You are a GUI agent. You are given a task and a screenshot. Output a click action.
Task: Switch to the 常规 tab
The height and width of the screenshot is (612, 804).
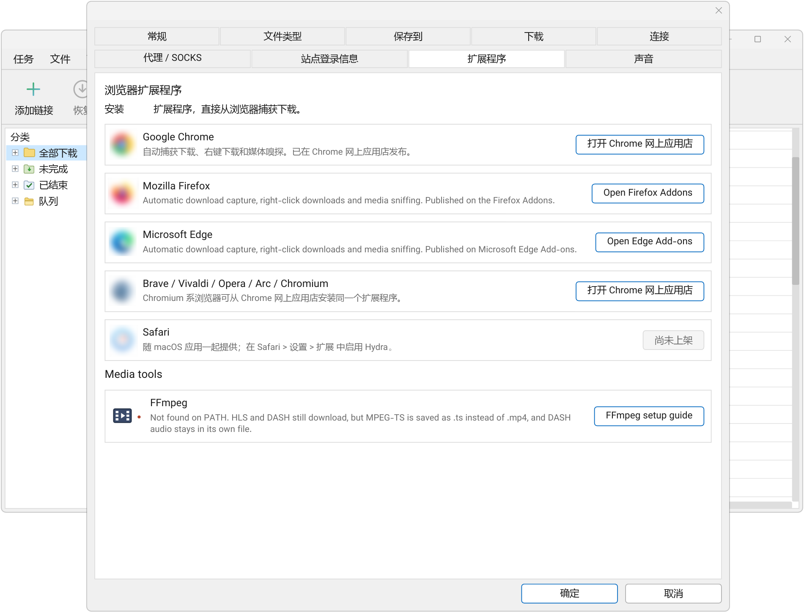(157, 36)
